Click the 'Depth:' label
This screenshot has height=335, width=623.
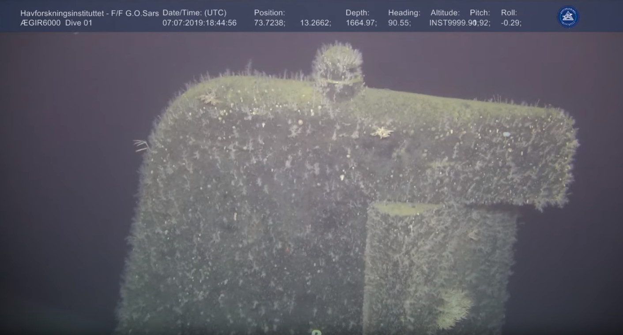click(x=358, y=13)
